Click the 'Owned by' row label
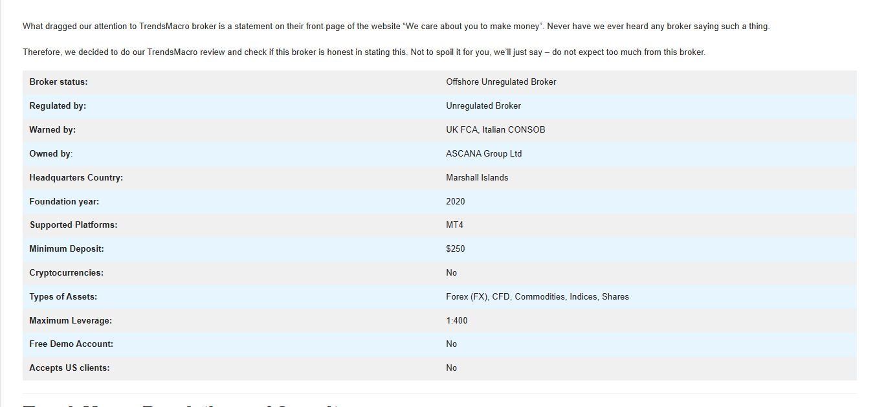Screen dimensions: 875x407 click(50, 154)
